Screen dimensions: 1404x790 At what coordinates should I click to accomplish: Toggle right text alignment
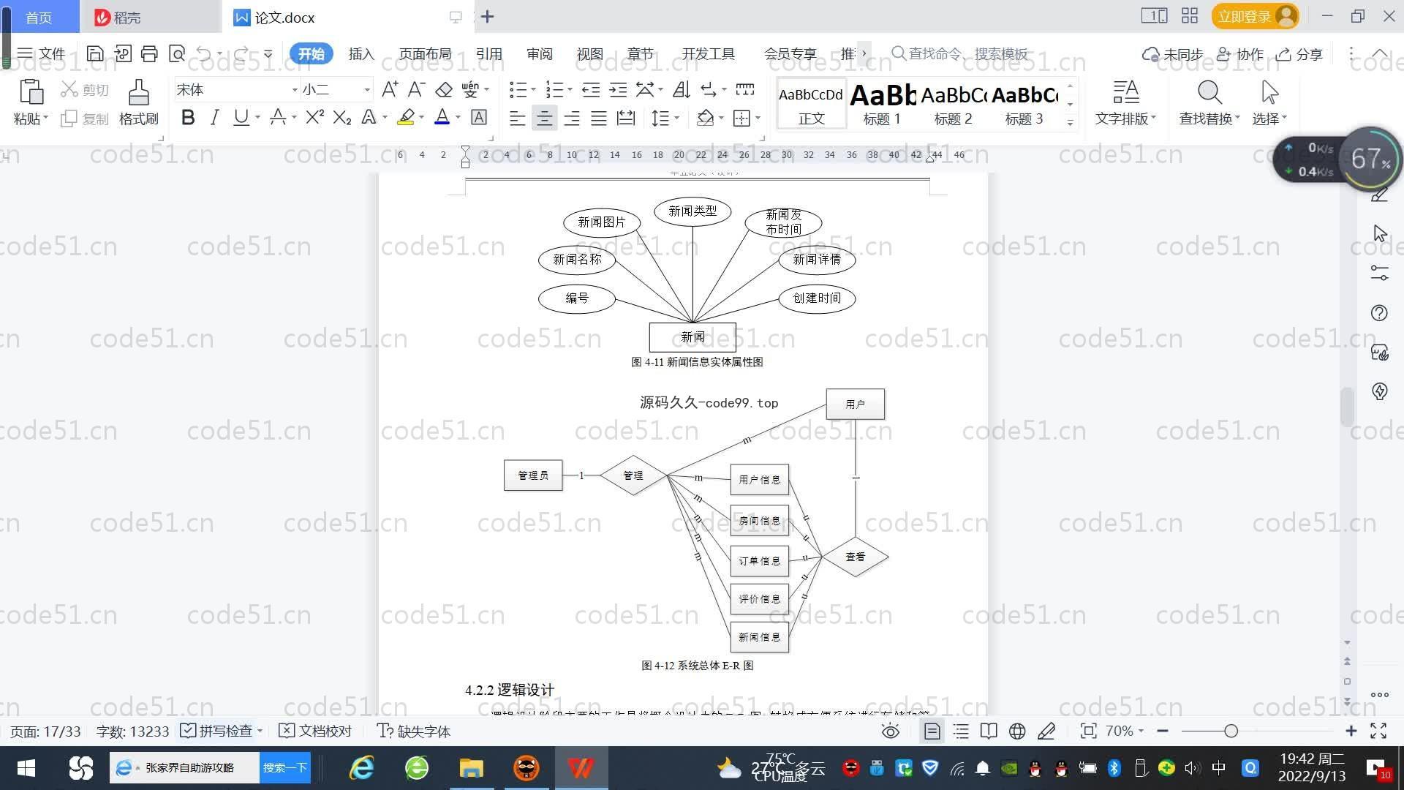572,118
